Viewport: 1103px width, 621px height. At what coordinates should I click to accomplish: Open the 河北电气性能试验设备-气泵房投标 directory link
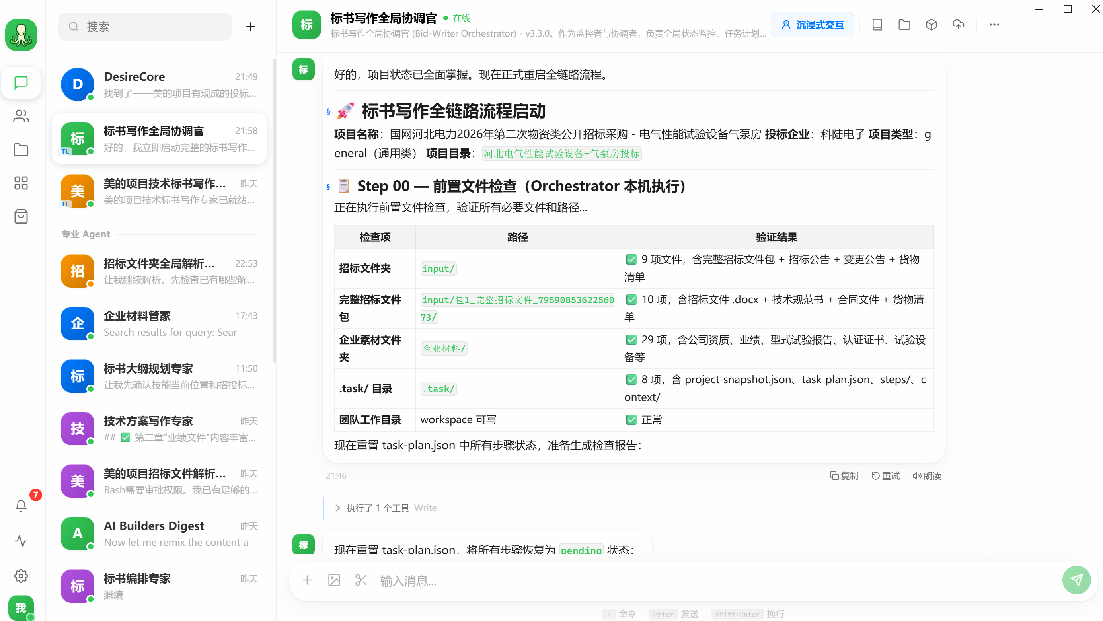561,154
